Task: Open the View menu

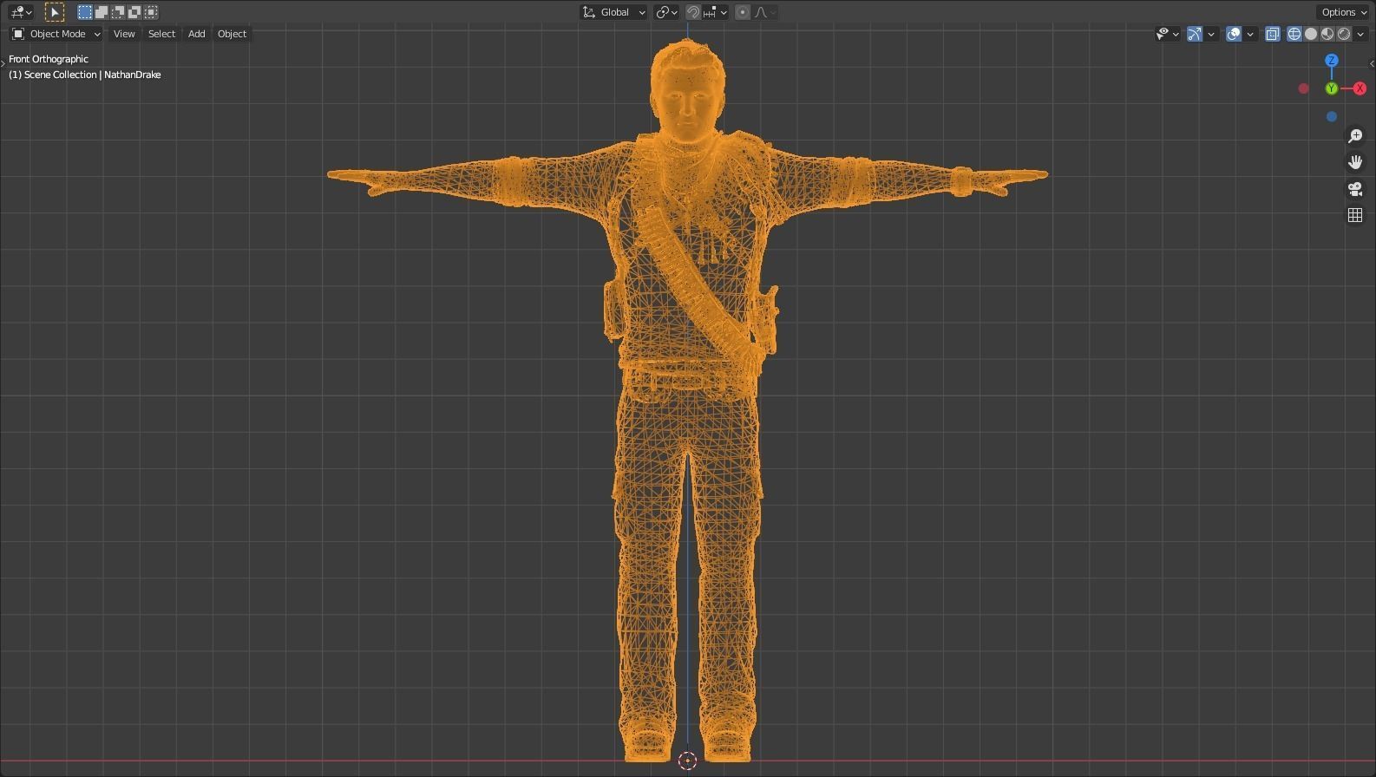Action: (x=124, y=34)
